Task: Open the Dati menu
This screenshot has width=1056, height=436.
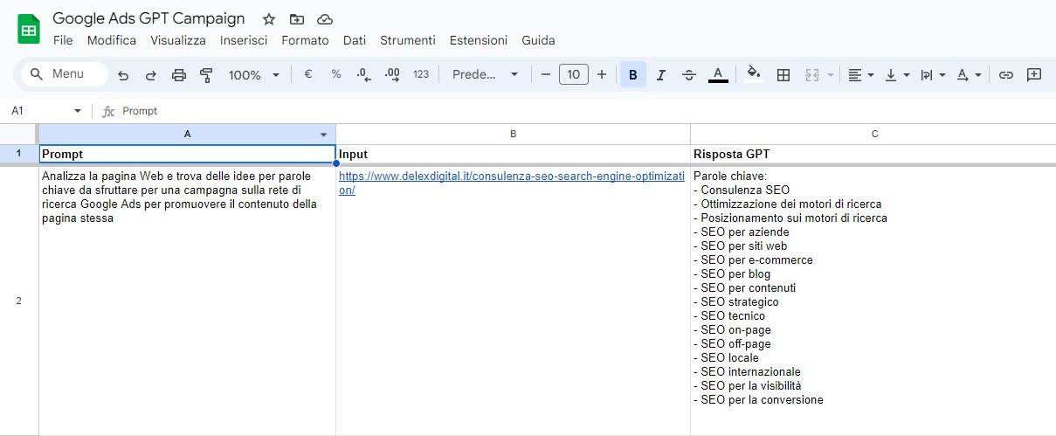Action: 355,40
